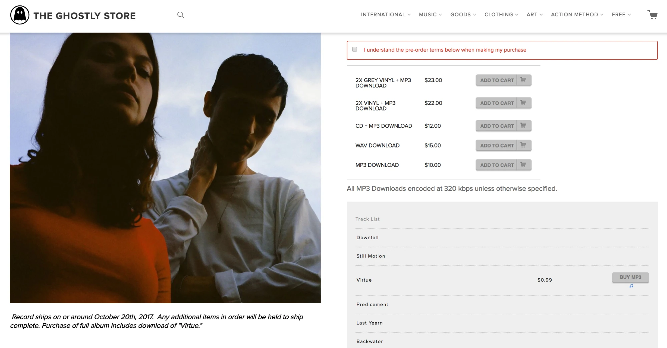
Task: Open the search magnifier icon
Action: (x=181, y=15)
